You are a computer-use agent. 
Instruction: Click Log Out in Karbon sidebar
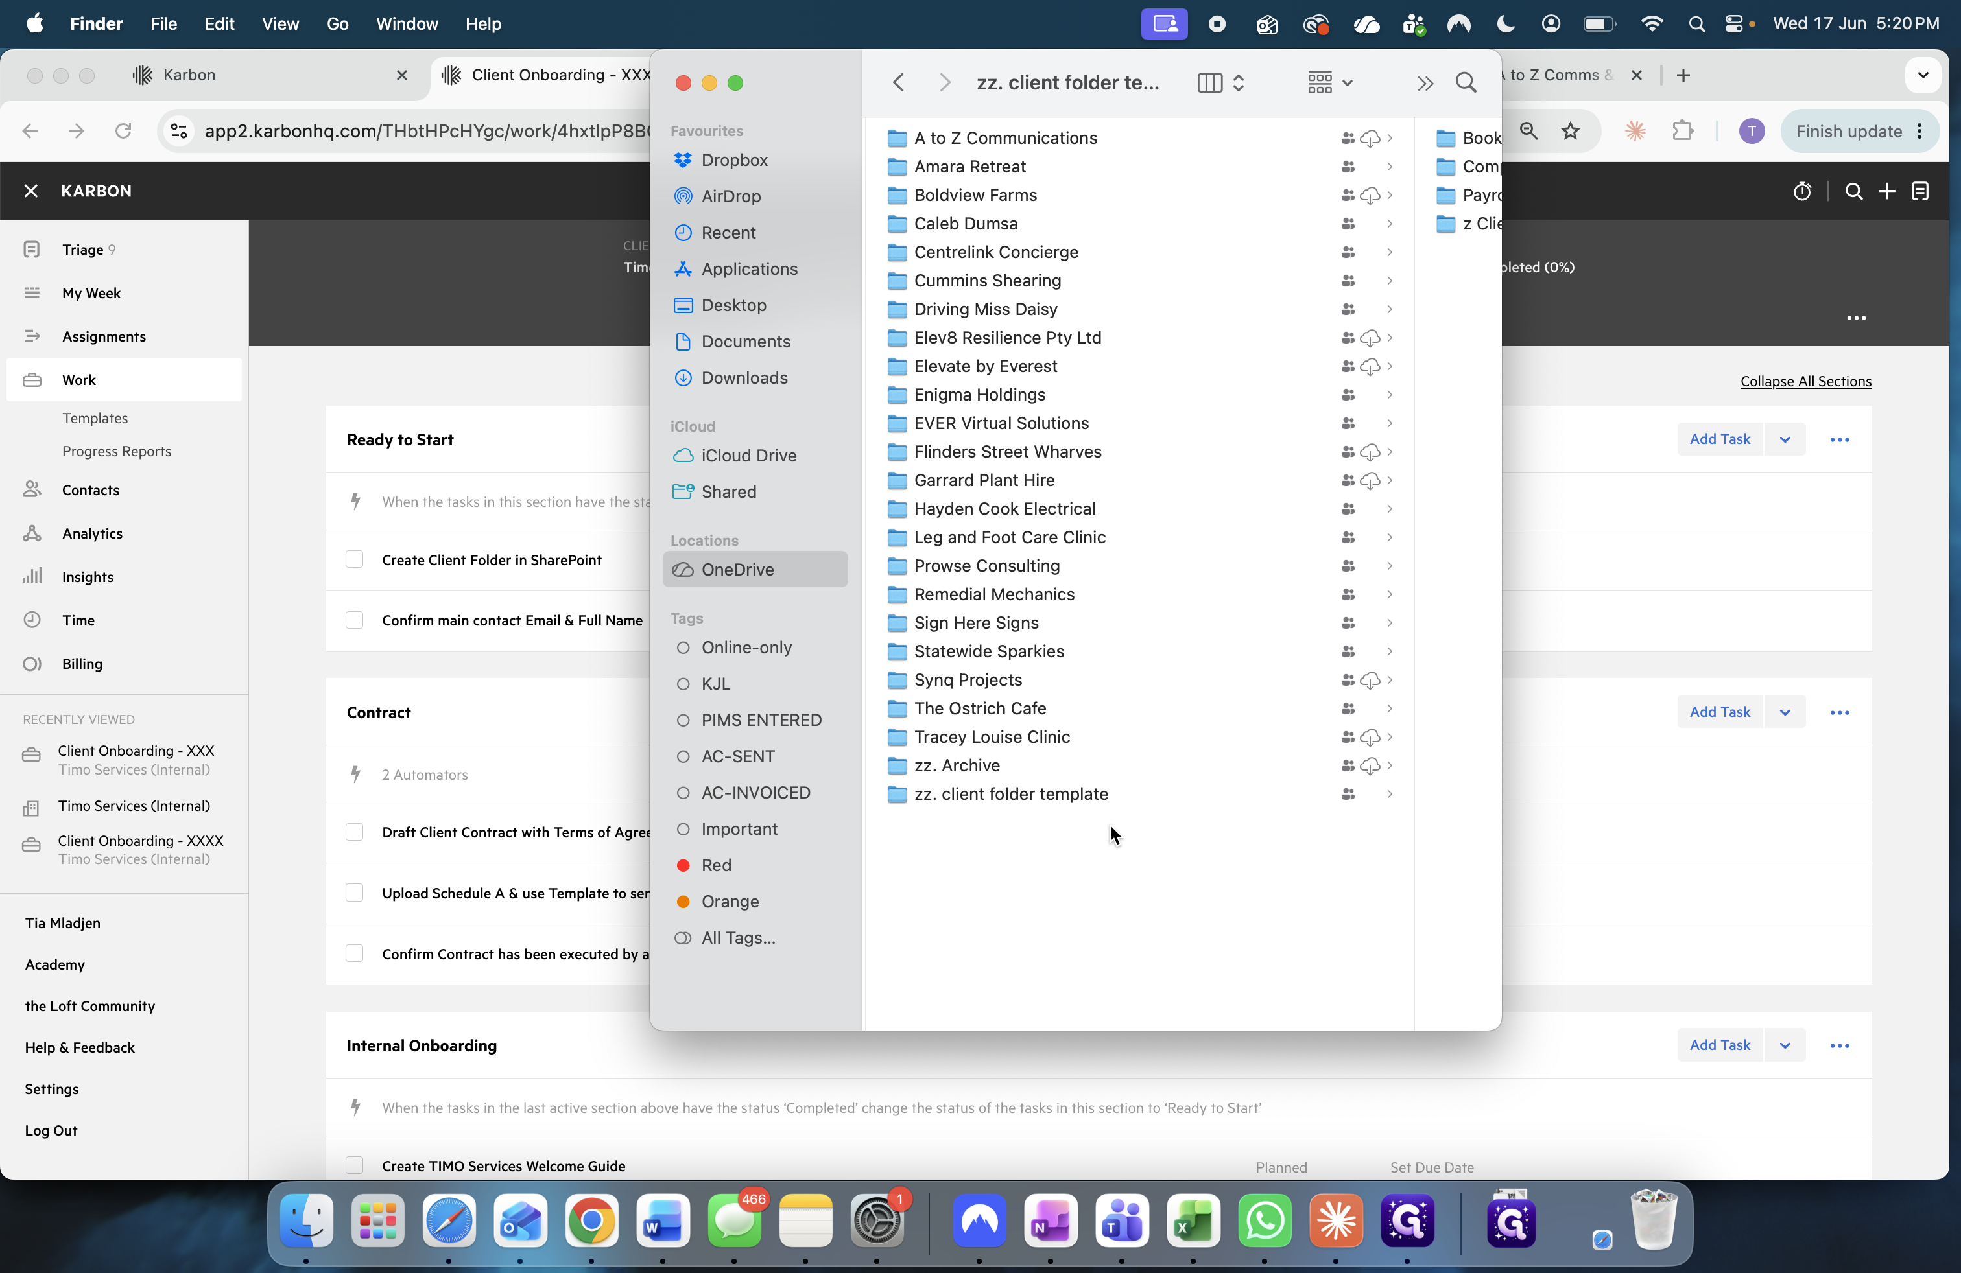click(x=51, y=1130)
